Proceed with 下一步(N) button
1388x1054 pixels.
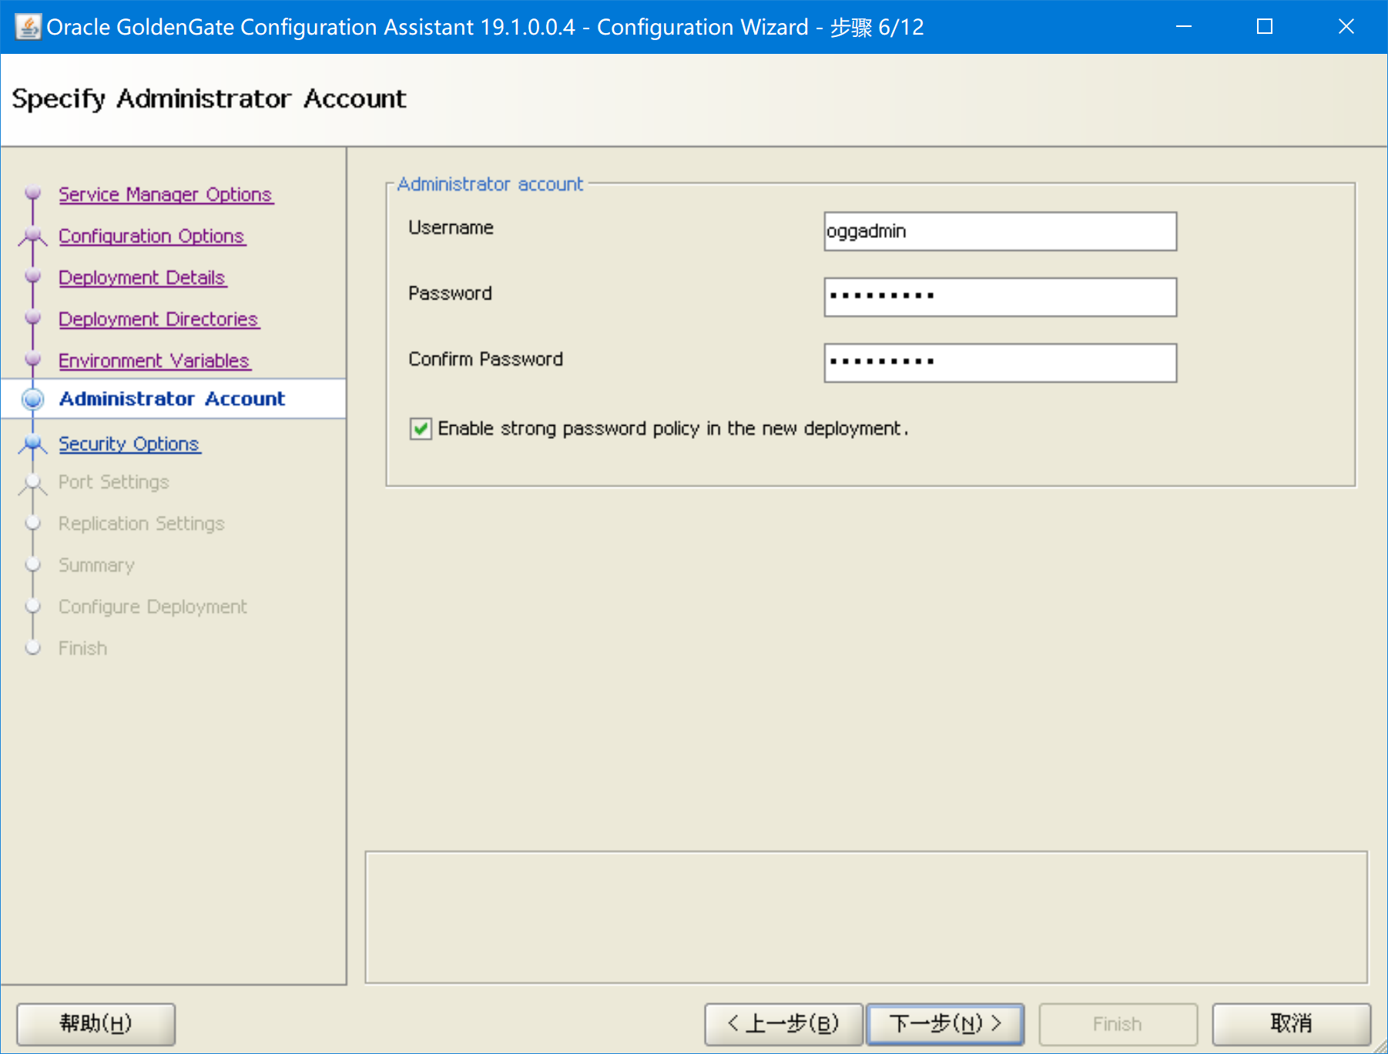pos(945,1024)
